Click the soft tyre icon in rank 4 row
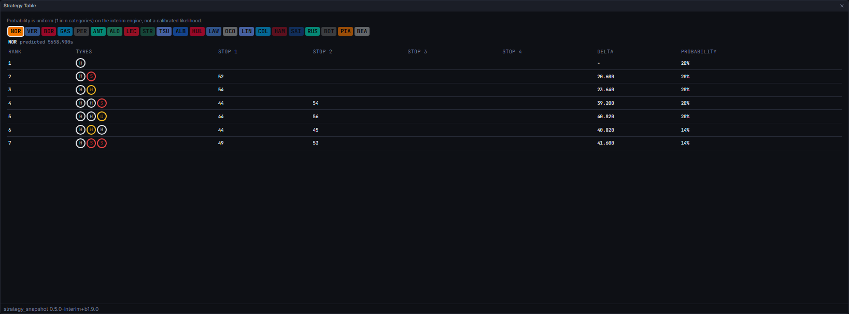 point(102,103)
